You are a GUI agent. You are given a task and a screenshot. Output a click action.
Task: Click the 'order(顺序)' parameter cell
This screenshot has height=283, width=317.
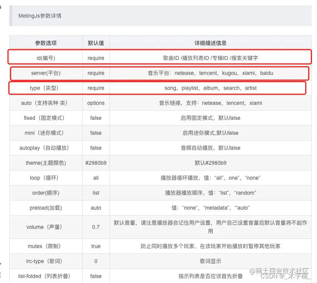pos(46,193)
